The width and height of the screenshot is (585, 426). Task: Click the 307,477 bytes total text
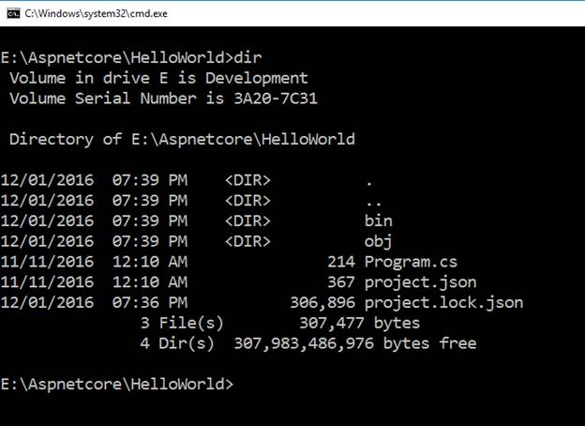[359, 323]
